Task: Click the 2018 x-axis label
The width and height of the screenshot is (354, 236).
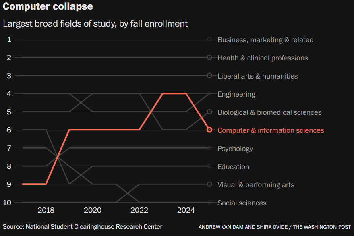Action: pyautogui.click(x=46, y=210)
